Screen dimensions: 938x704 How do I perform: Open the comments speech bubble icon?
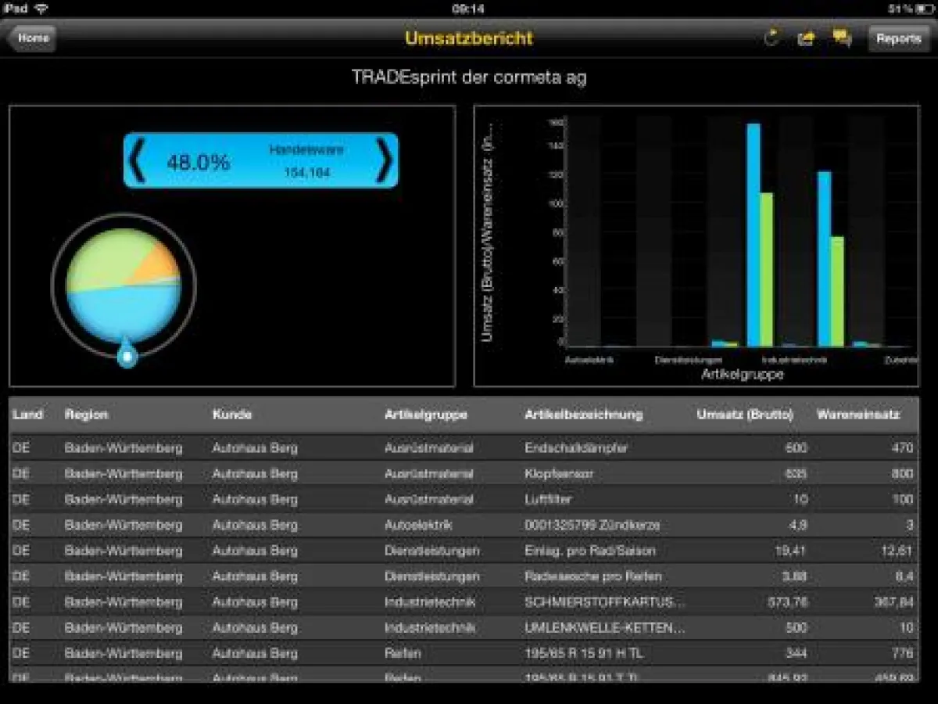click(842, 38)
